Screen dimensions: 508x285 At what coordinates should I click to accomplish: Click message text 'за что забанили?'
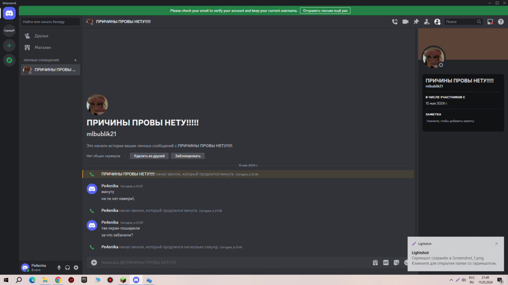117,235
